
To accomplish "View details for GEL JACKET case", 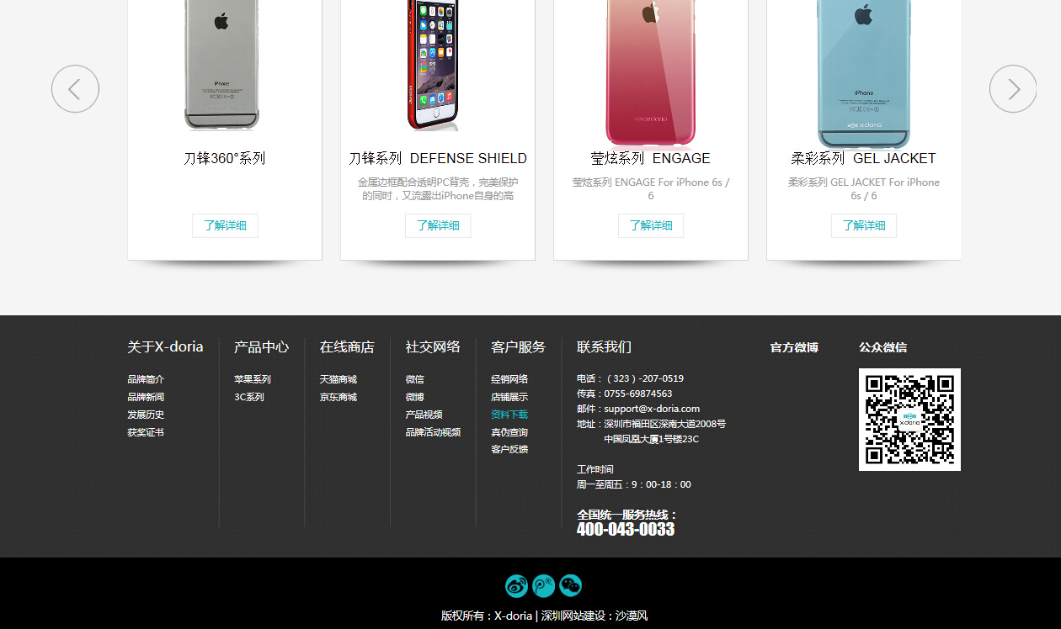I will point(864,225).
